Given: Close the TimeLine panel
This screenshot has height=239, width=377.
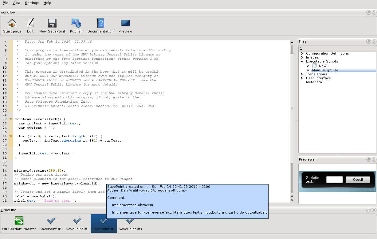Looking at the screenshot, I should click(x=374, y=210).
